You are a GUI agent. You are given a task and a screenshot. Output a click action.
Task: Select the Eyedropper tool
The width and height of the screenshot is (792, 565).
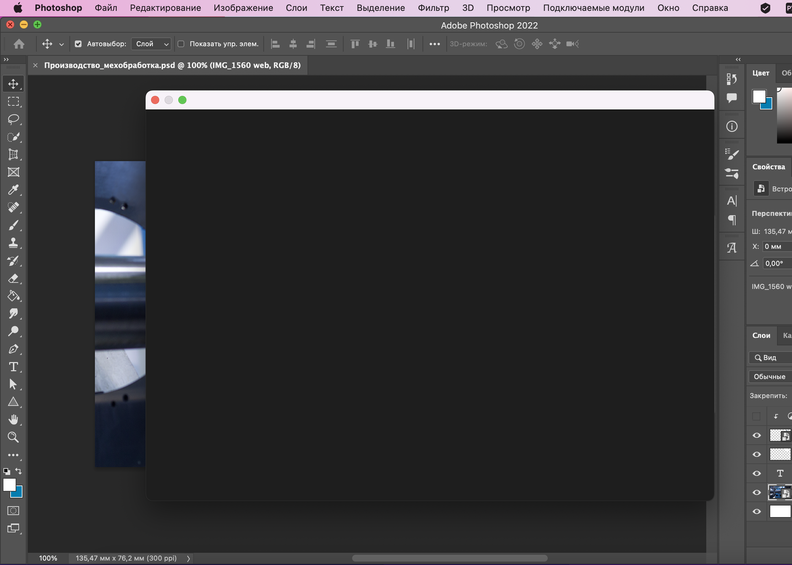pyautogui.click(x=13, y=190)
